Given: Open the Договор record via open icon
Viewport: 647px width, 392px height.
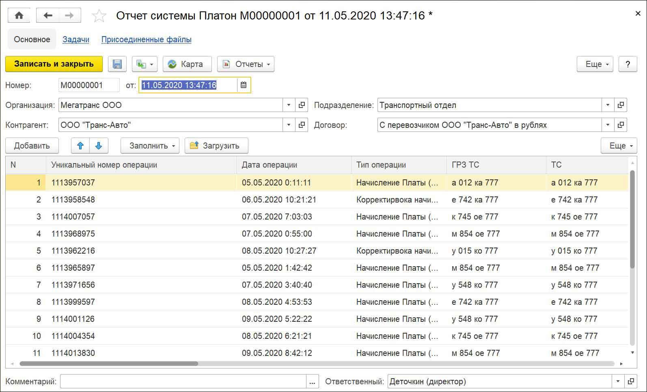Looking at the screenshot, I should click(621, 125).
